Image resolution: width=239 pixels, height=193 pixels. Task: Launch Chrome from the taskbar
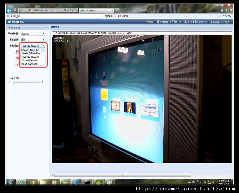(32, 182)
